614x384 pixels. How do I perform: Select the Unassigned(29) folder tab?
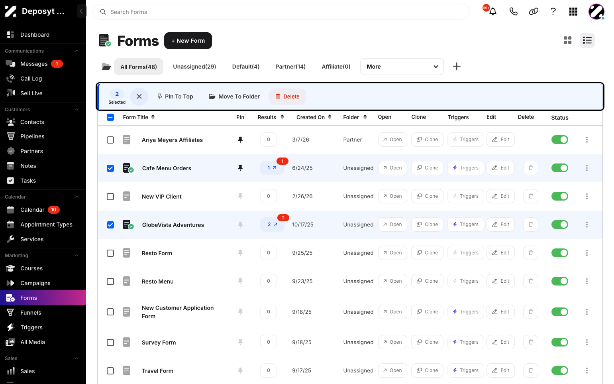click(x=194, y=67)
